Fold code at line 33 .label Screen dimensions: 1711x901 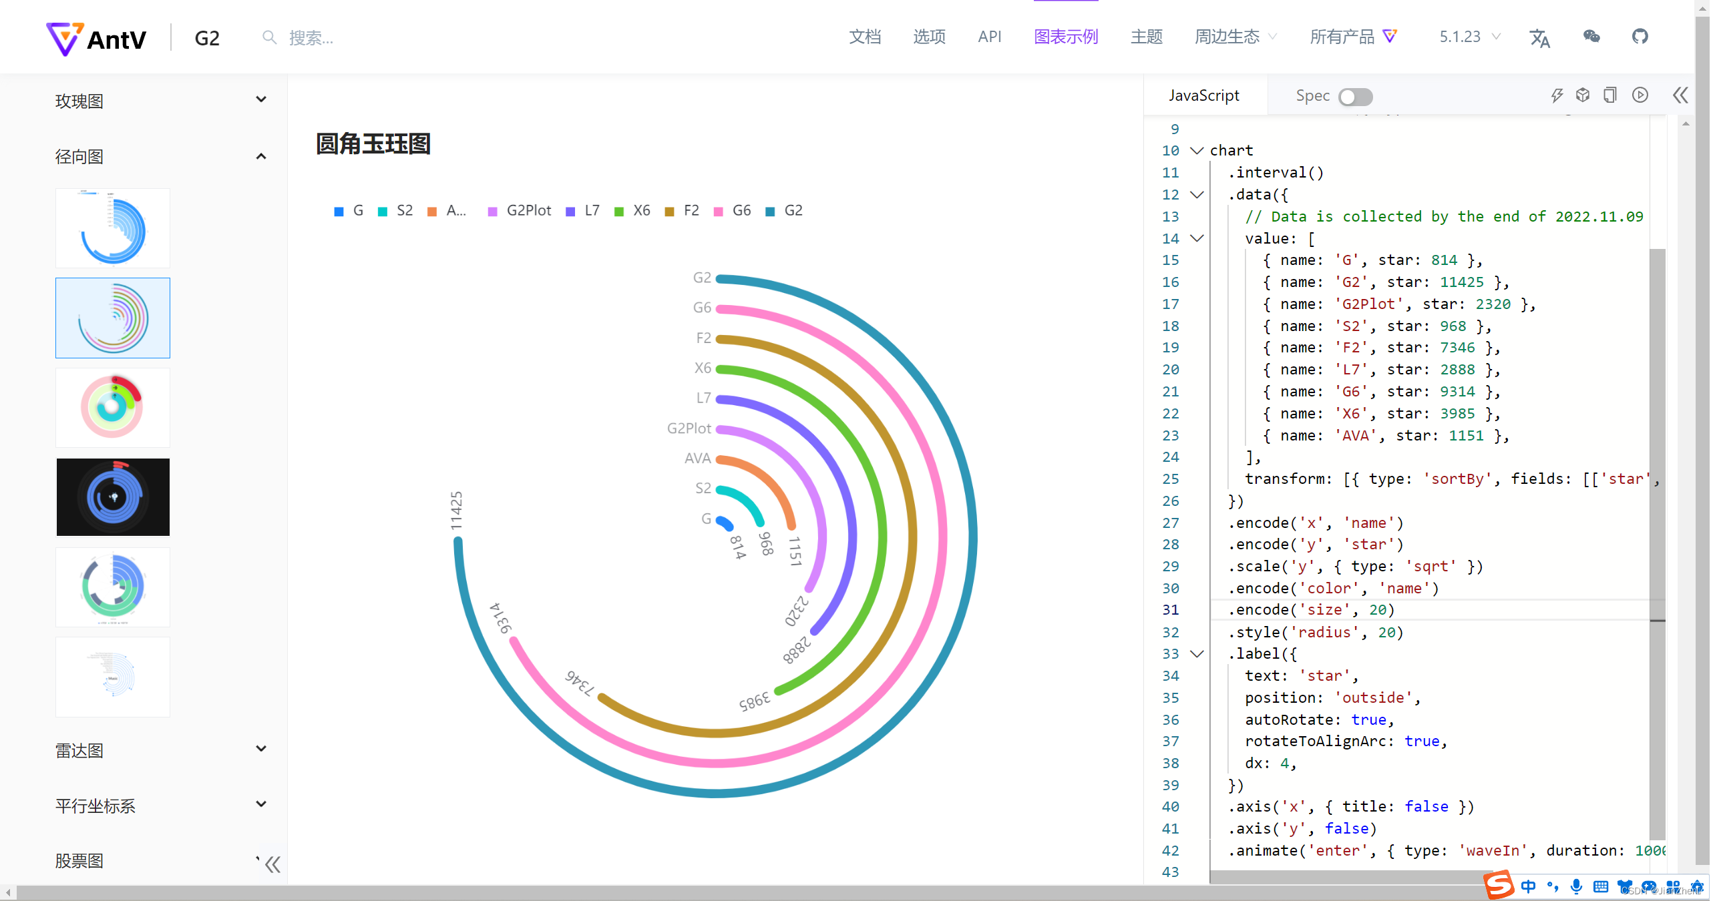click(1197, 654)
